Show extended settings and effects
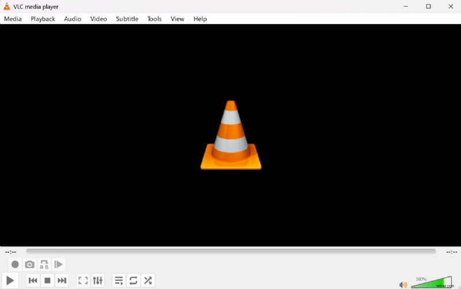Viewport: 461px width, 289px height. [97, 280]
